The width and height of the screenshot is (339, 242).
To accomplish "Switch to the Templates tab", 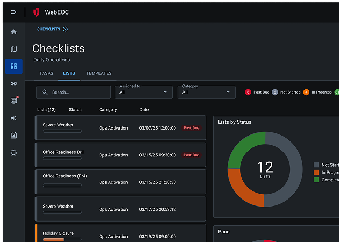I will click(98, 73).
